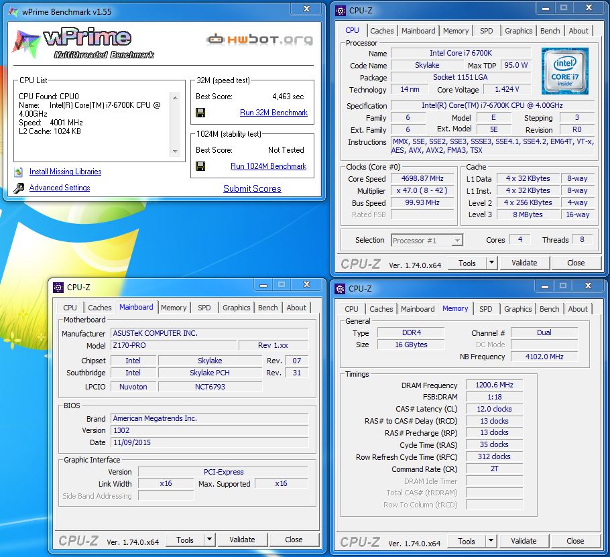
Task: Click the Intel Core i7 logo image
Action: click(564, 71)
